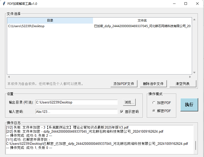Click the 目录 column header
Screen dimensions: 204x157
[50, 20]
